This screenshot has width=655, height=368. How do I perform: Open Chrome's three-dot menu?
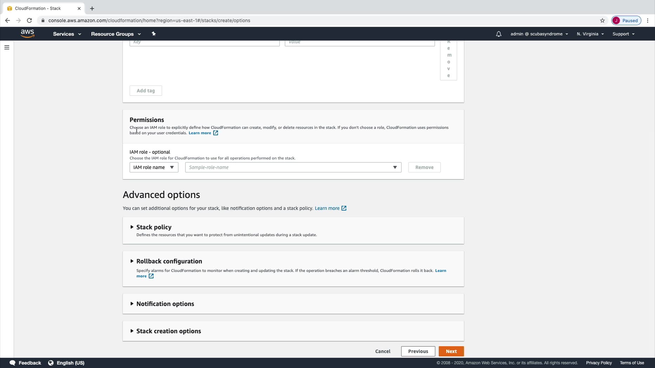pyautogui.click(x=648, y=20)
